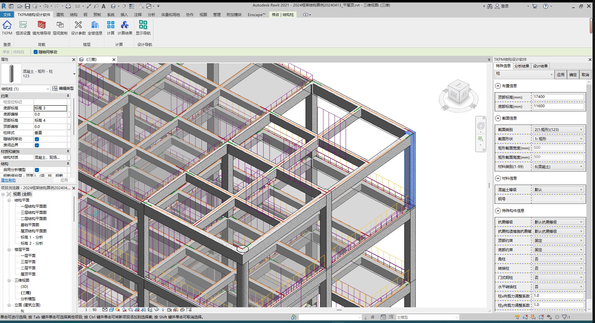Screen dimensions: 595x323
Task: Click 取消 button in TKPM panel
Action: 585,75
